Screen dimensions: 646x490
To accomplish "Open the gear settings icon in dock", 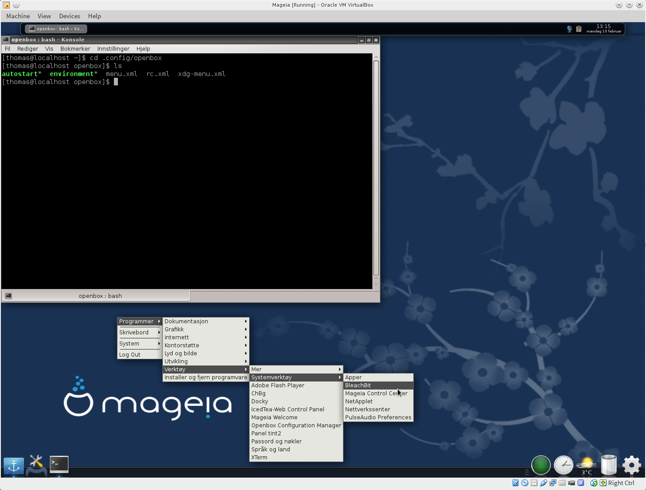I will pyautogui.click(x=631, y=465).
